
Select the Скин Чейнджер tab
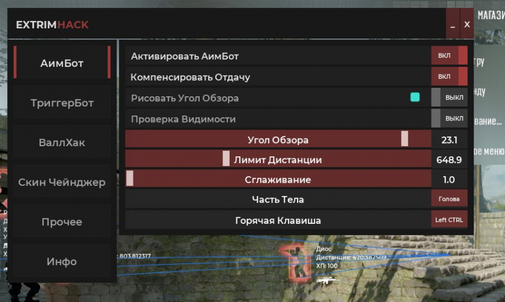pyautogui.click(x=62, y=182)
